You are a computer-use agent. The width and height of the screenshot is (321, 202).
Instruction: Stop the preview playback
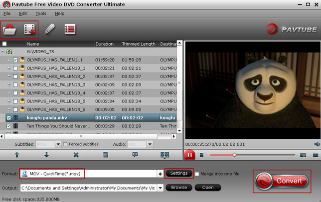202,155
